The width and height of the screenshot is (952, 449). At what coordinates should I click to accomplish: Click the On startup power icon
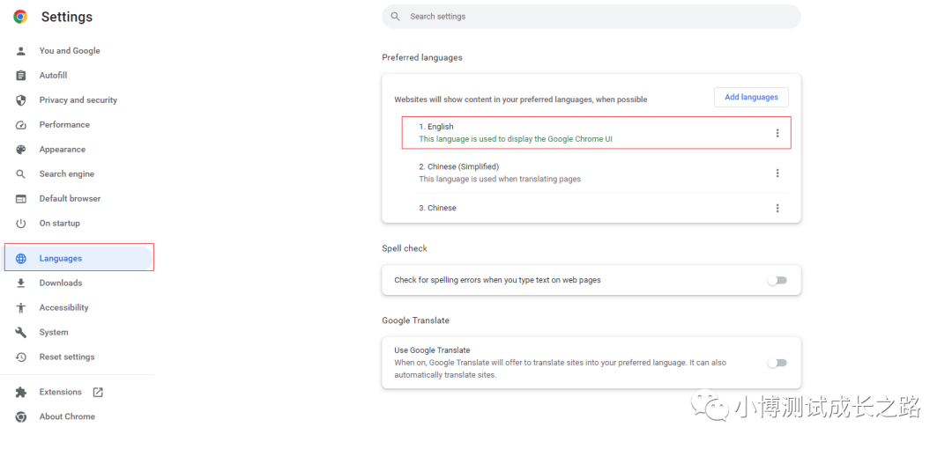pyautogui.click(x=21, y=224)
